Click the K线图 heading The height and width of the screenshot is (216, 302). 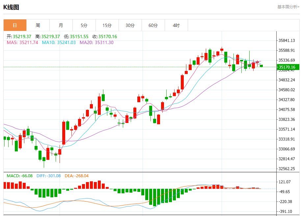click(11, 7)
